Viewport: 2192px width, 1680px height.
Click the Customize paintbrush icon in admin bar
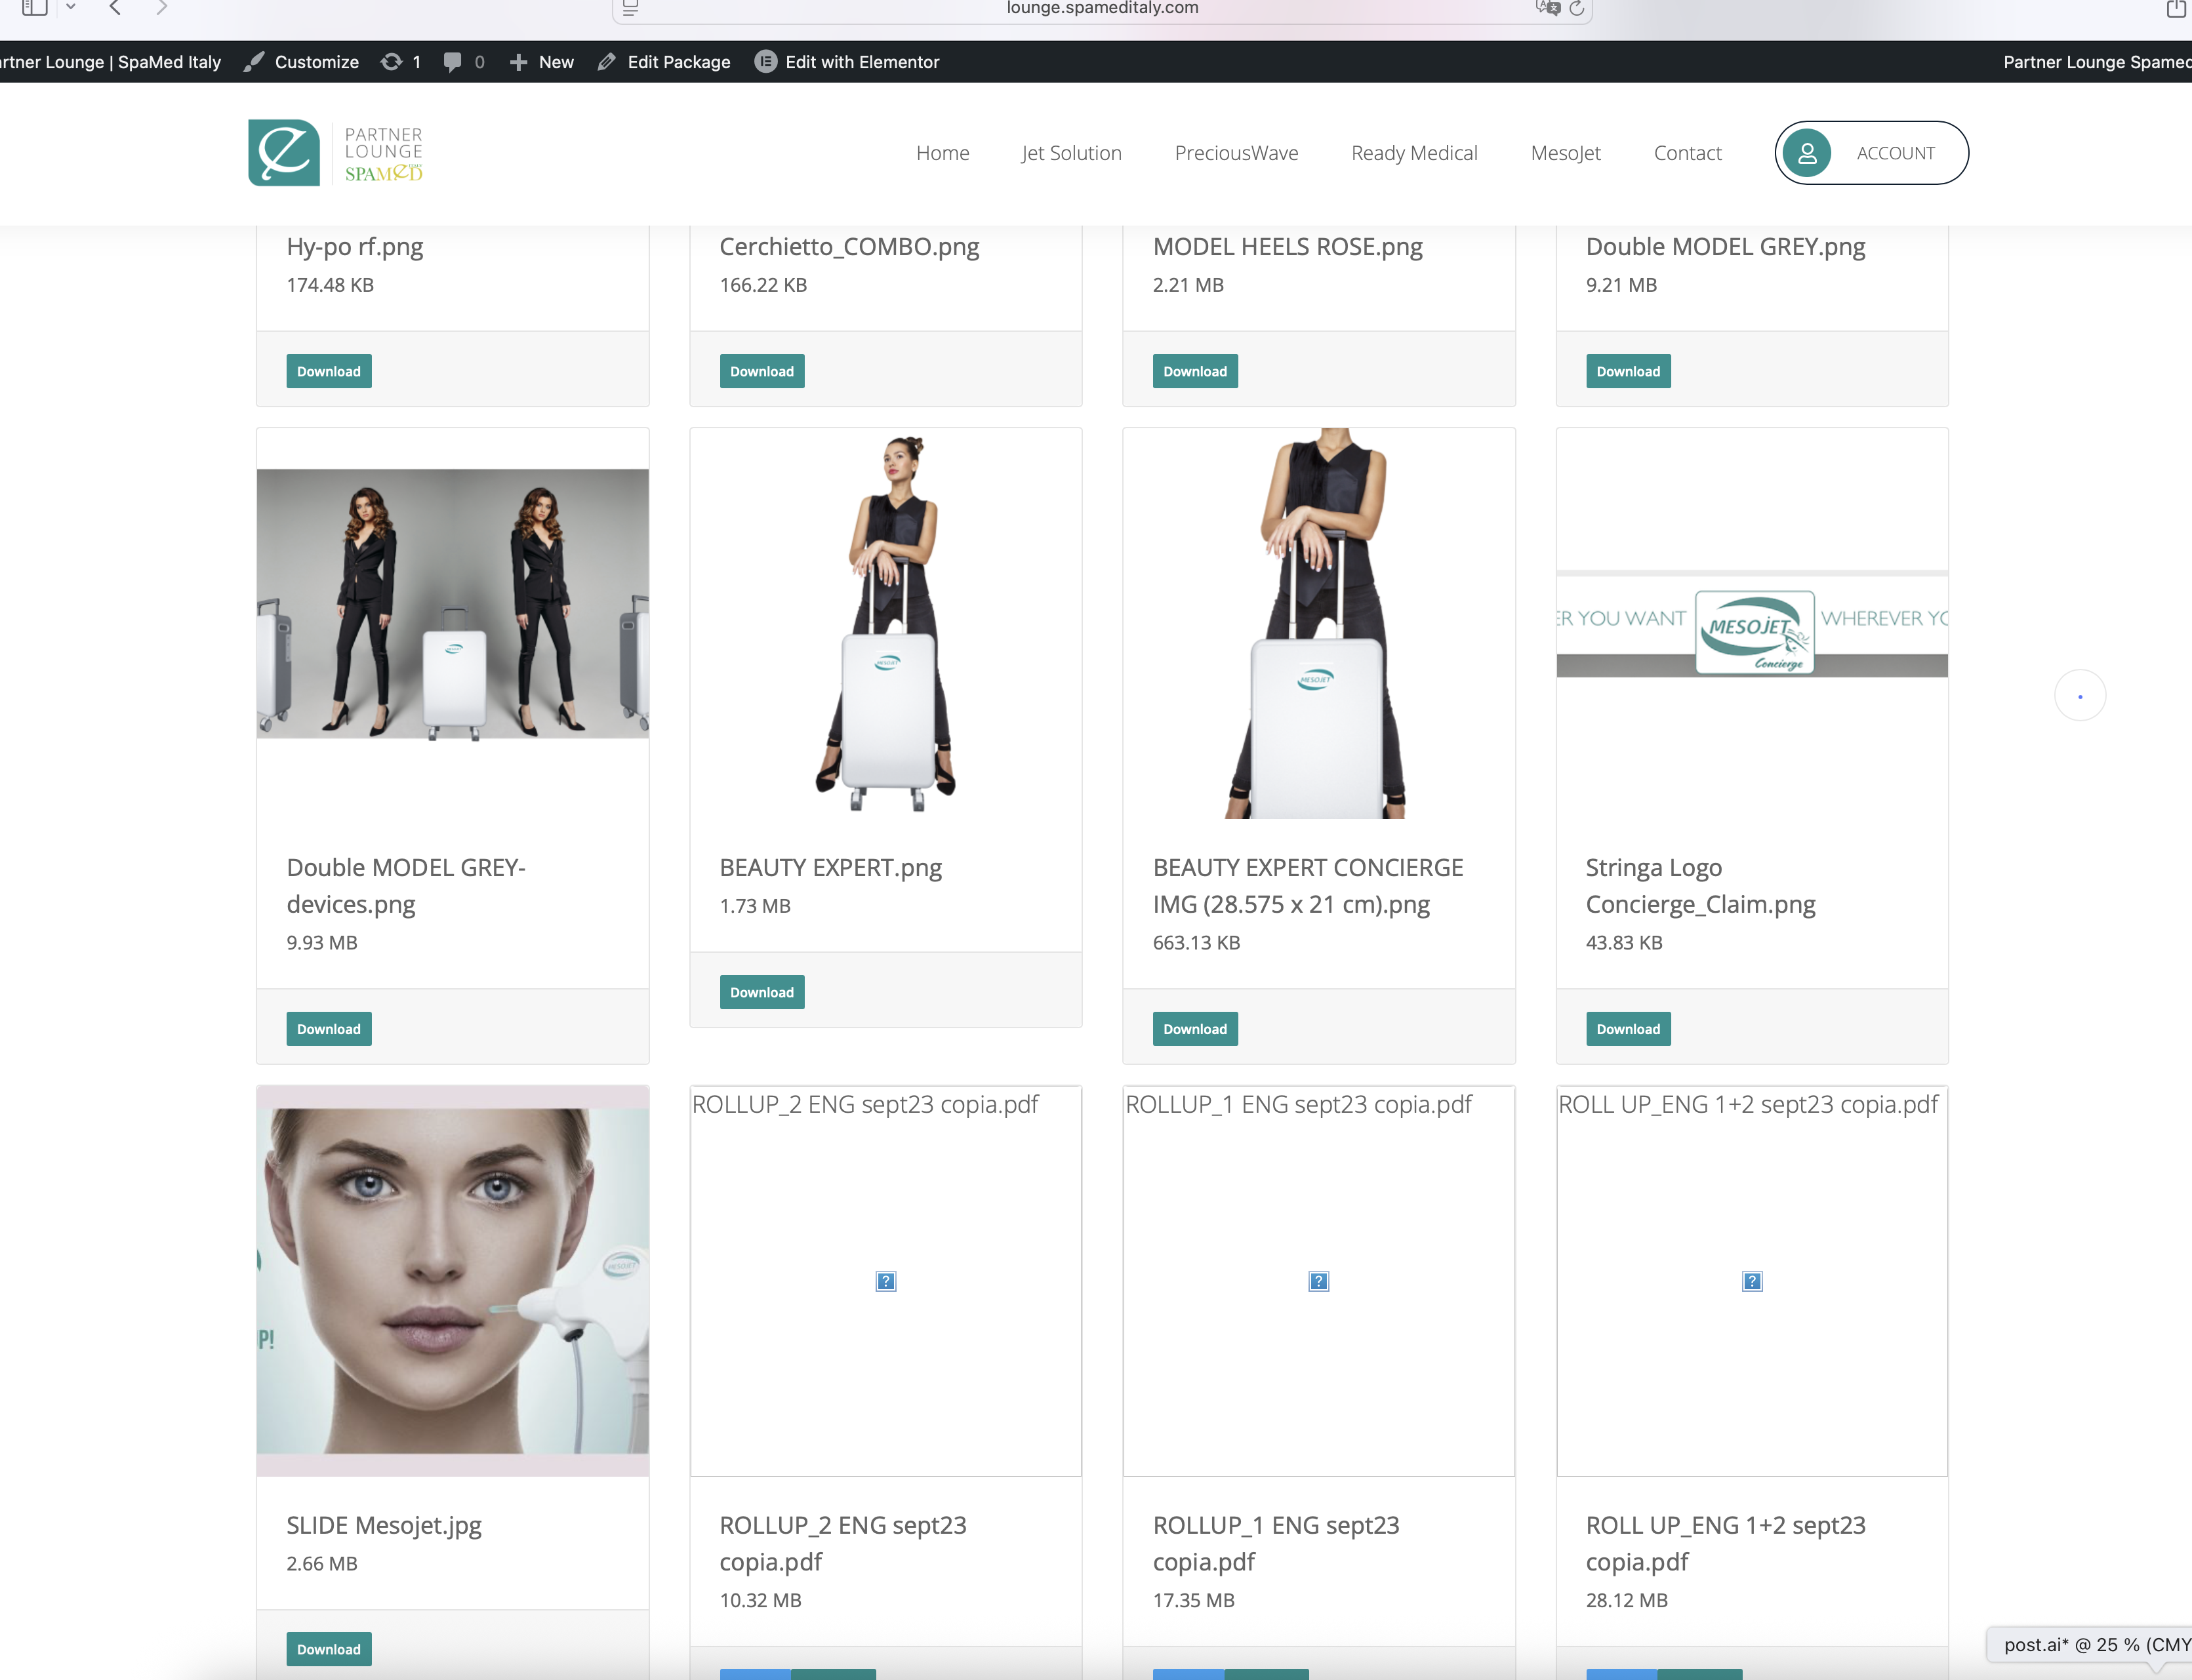click(254, 62)
